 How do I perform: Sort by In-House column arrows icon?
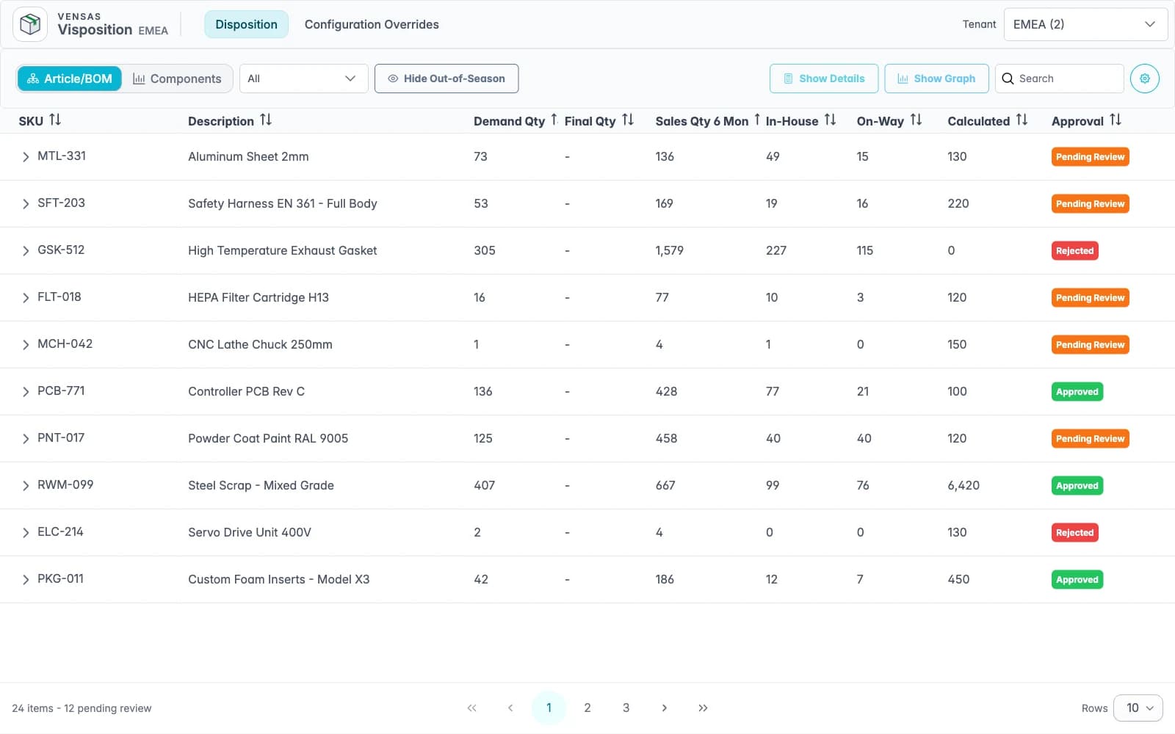(x=830, y=120)
